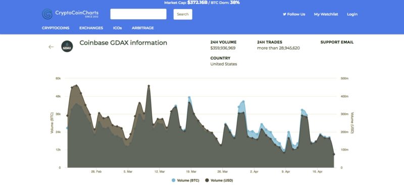This screenshot has height=185, width=404.
Task: Click the Volume (BTC) left axis title
Action: pos(52,123)
